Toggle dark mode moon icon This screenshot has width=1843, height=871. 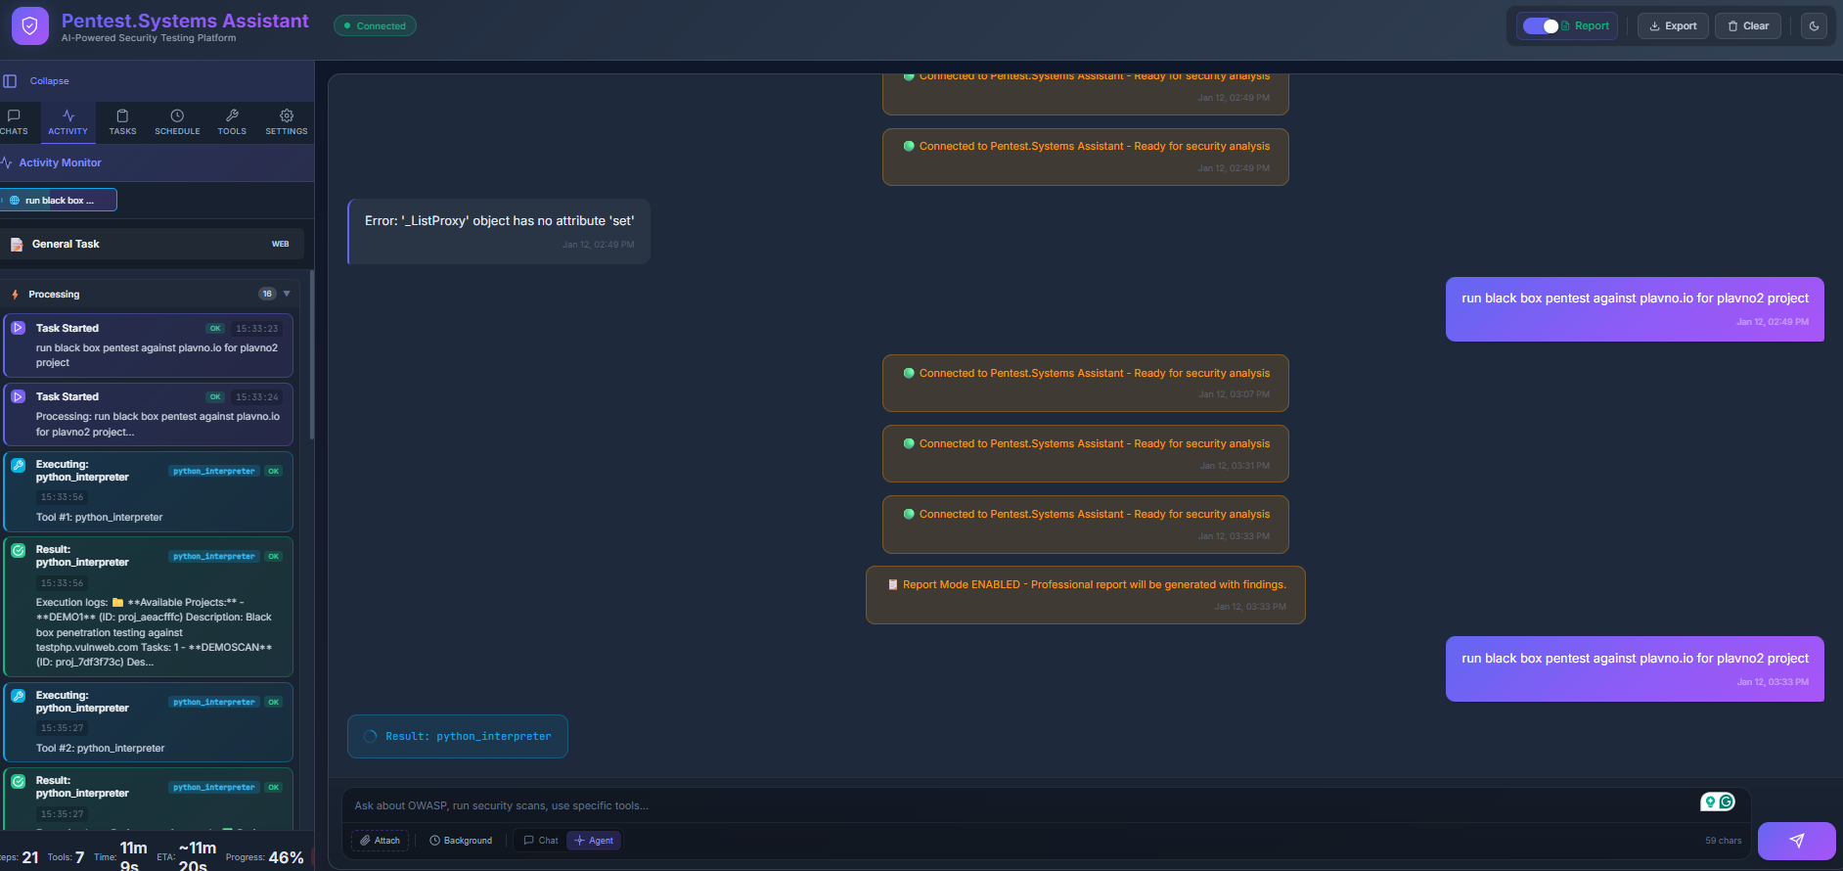tap(1814, 26)
